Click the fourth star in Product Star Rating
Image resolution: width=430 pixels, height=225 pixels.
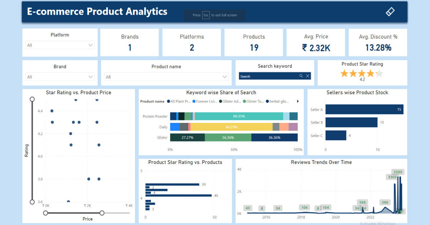point(371,73)
